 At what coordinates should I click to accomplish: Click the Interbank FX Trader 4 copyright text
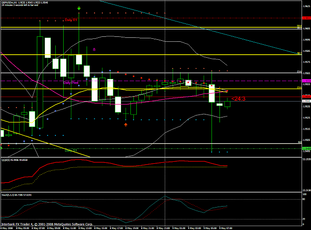(x=47, y=224)
